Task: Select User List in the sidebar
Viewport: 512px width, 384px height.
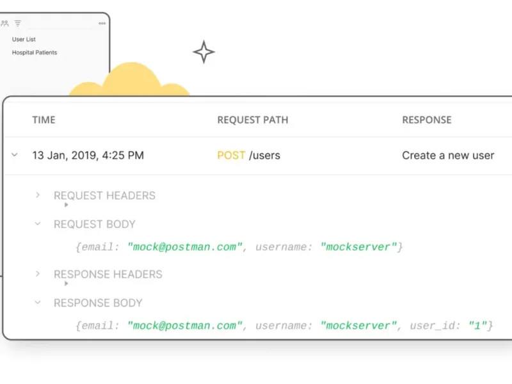Action: point(24,39)
